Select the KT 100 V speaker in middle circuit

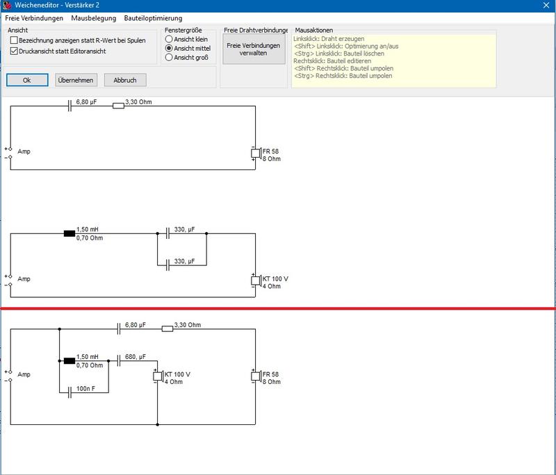(x=256, y=281)
